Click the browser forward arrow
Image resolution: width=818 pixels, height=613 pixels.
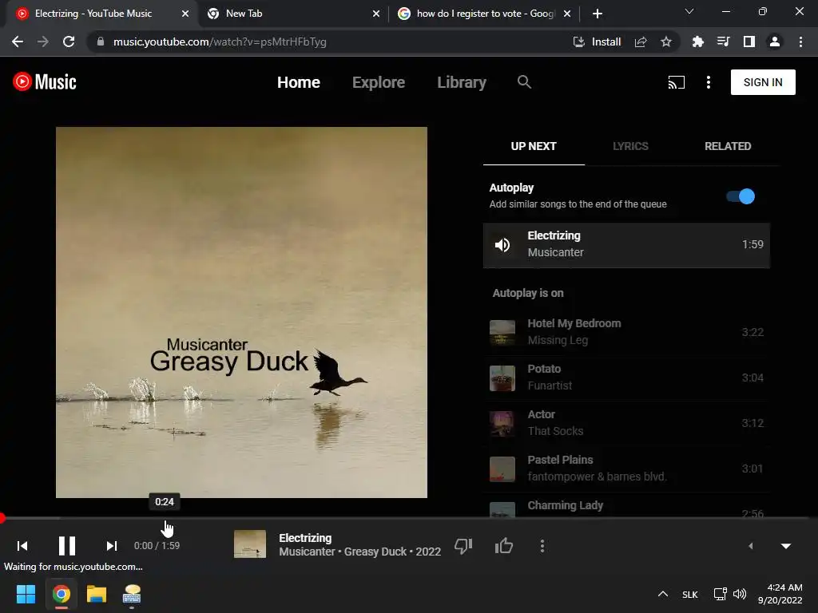coord(43,42)
